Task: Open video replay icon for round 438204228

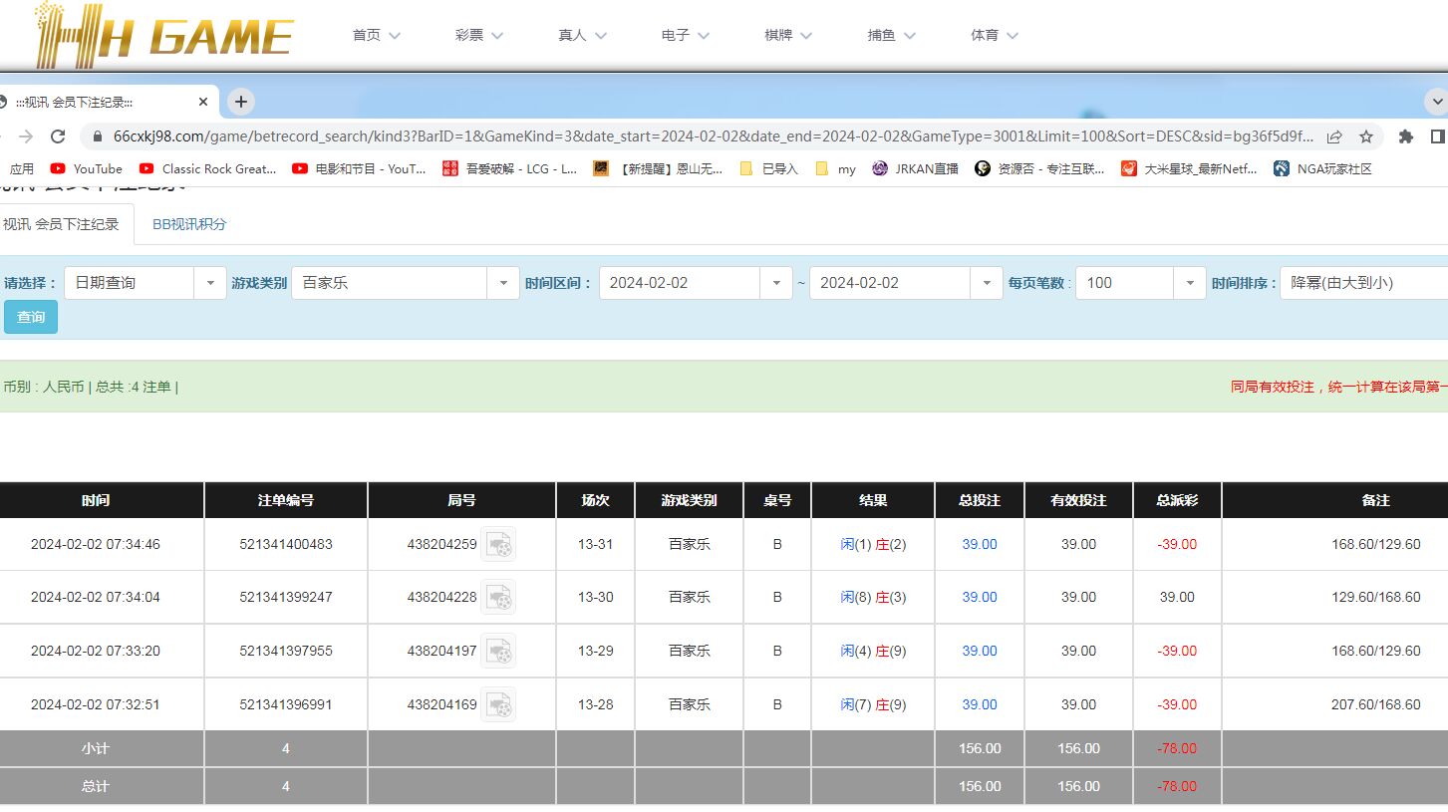Action: pyautogui.click(x=498, y=597)
